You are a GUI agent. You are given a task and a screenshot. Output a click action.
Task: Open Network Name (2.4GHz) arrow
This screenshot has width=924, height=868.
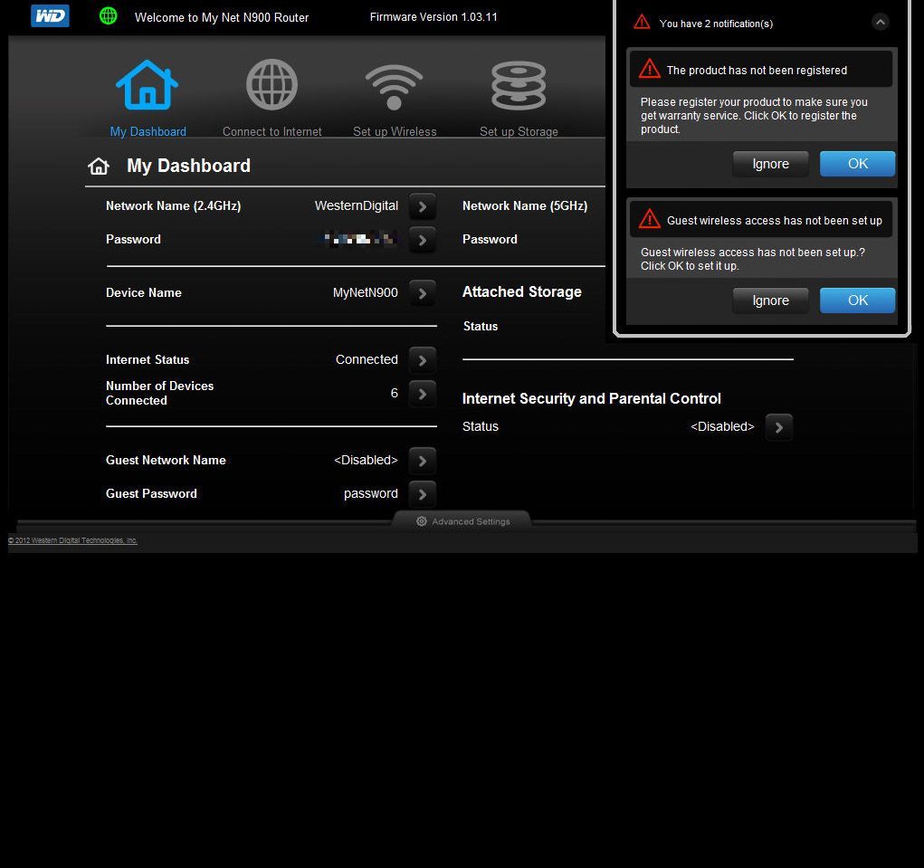(423, 206)
